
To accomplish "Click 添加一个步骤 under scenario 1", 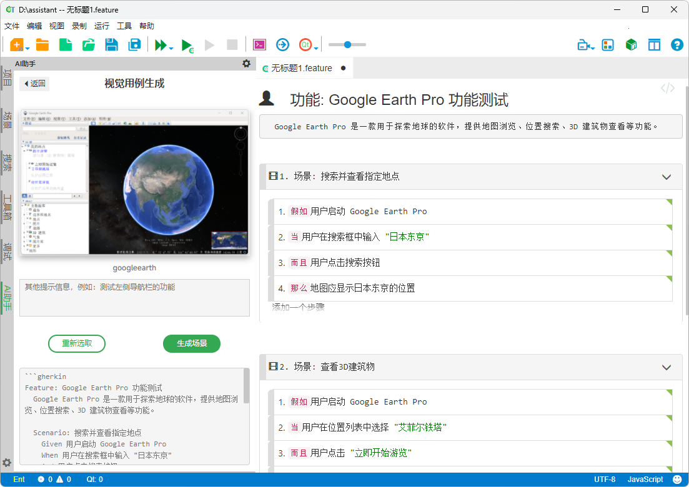I will 298,307.
